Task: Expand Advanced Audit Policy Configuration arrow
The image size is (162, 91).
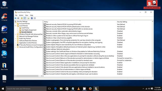Action: [x=15, y=47]
